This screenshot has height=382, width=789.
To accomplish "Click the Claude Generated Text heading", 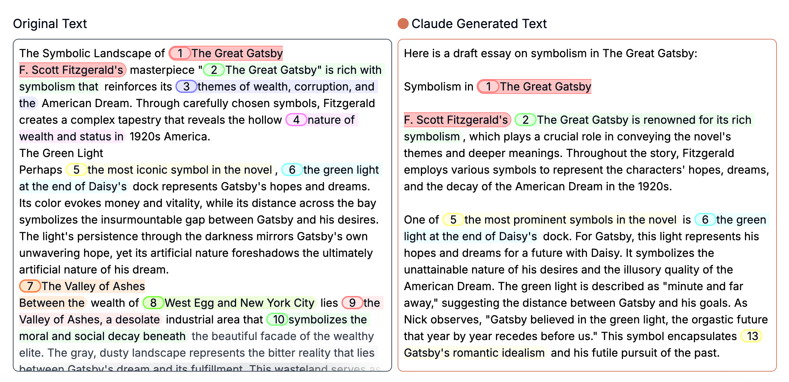I will [479, 24].
